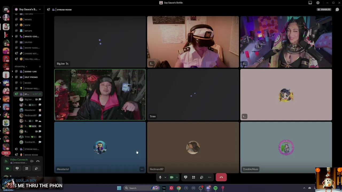Open help icon in title bar
Screen dimensions: 342x192
[x=318, y=3]
